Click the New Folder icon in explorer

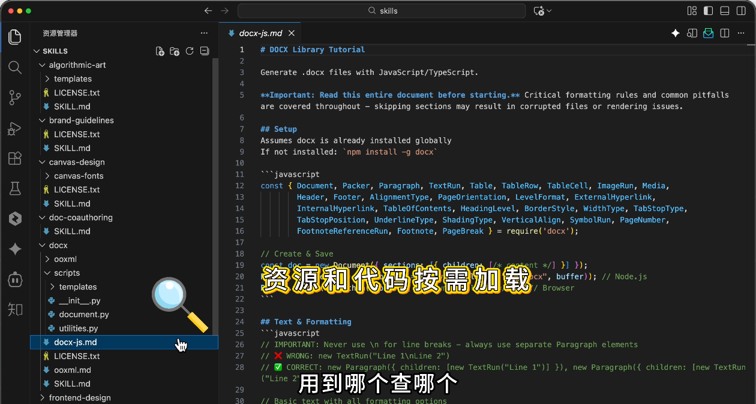(x=175, y=51)
